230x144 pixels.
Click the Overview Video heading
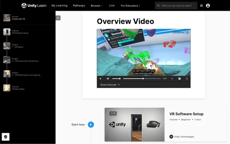tap(125, 21)
